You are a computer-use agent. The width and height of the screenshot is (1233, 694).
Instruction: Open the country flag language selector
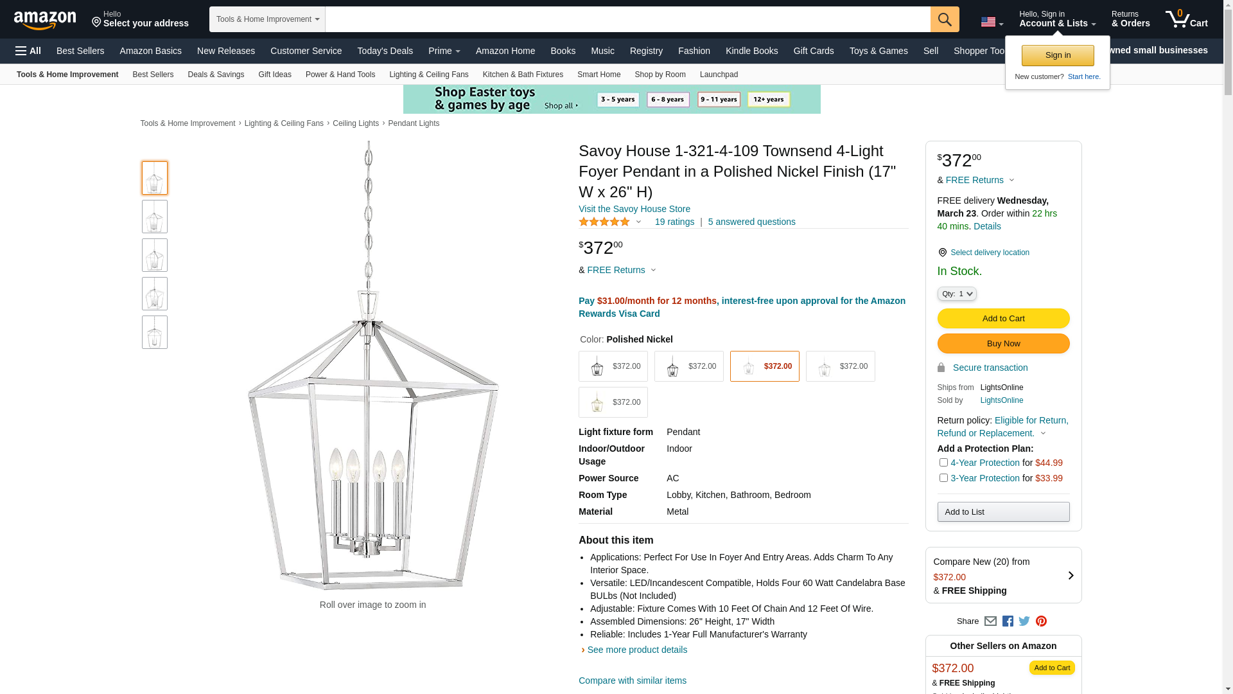(x=992, y=22)
